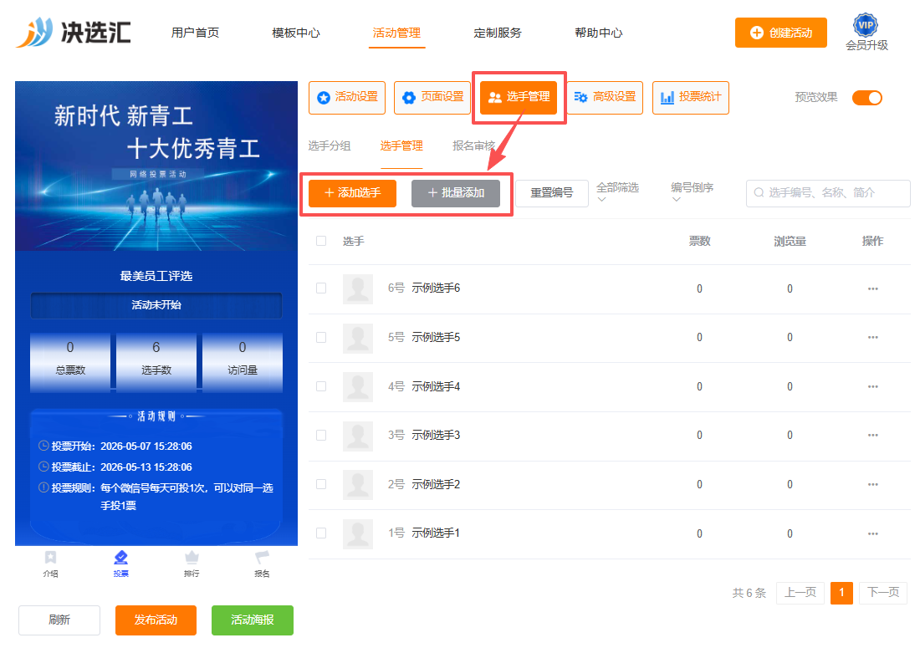This screenshot has height=648, width=920.
Task: Open more-actions menu for 示例选手1
Action: click(873, 533)
